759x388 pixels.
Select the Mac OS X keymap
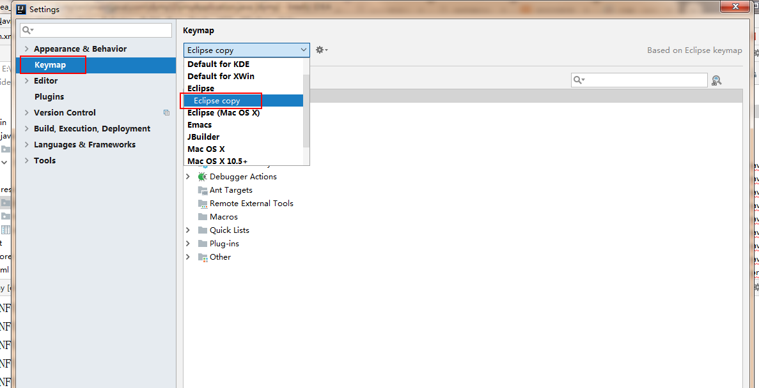click(244, 149)
